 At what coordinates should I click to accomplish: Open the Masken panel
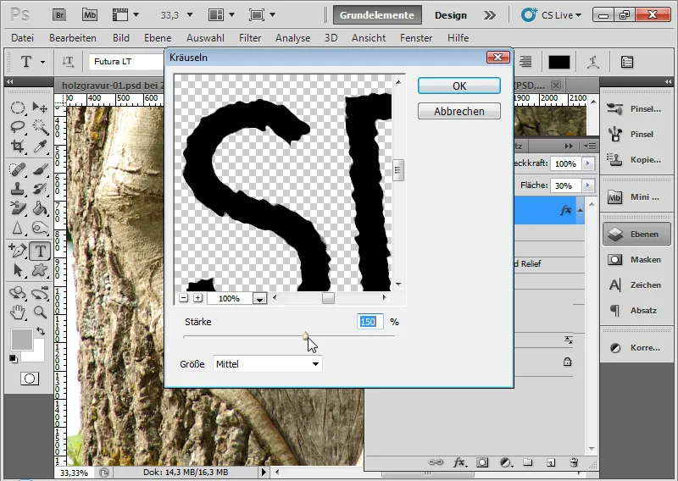pos(636,260)
